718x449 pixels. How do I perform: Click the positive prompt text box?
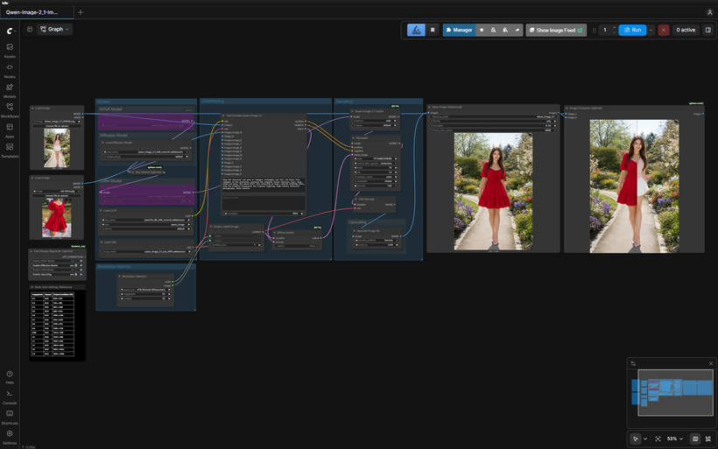click(264, 185)
